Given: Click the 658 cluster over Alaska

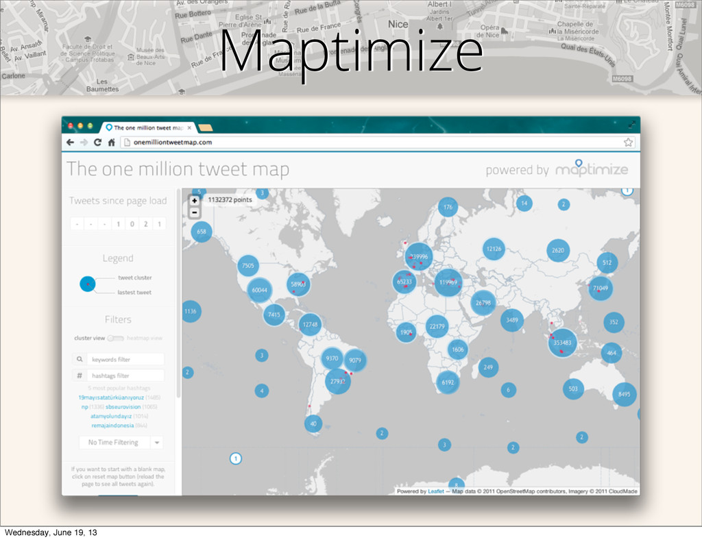Looking at the screenshot, I should tap(202, 232).
